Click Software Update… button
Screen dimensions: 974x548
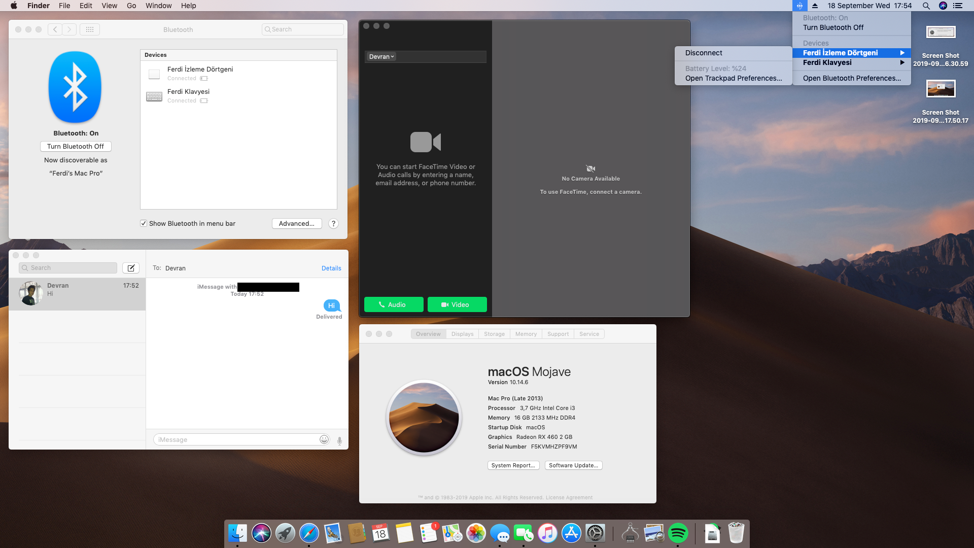click(574, 465)
